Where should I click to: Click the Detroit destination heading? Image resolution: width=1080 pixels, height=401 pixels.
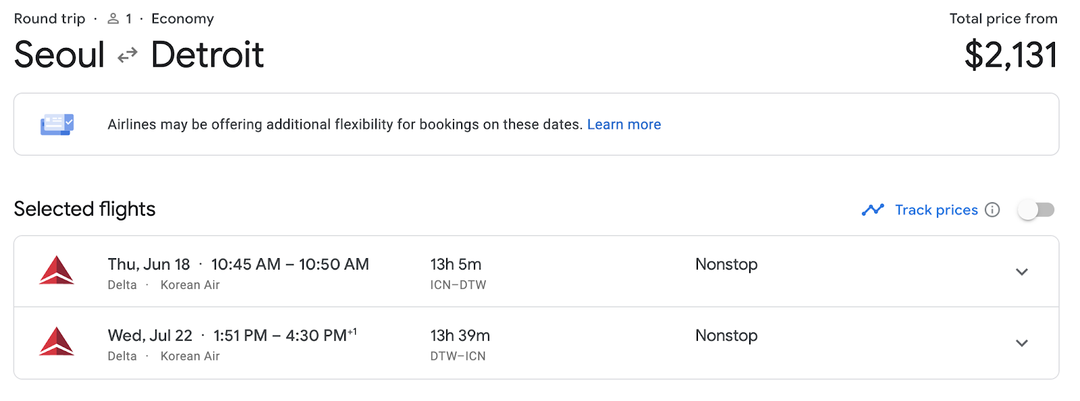coord(207,55)
